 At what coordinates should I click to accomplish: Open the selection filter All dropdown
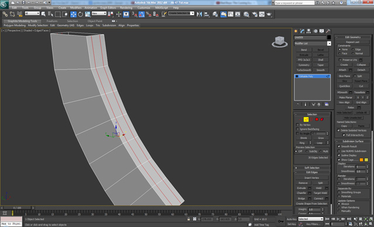click(x=32, y=13)
